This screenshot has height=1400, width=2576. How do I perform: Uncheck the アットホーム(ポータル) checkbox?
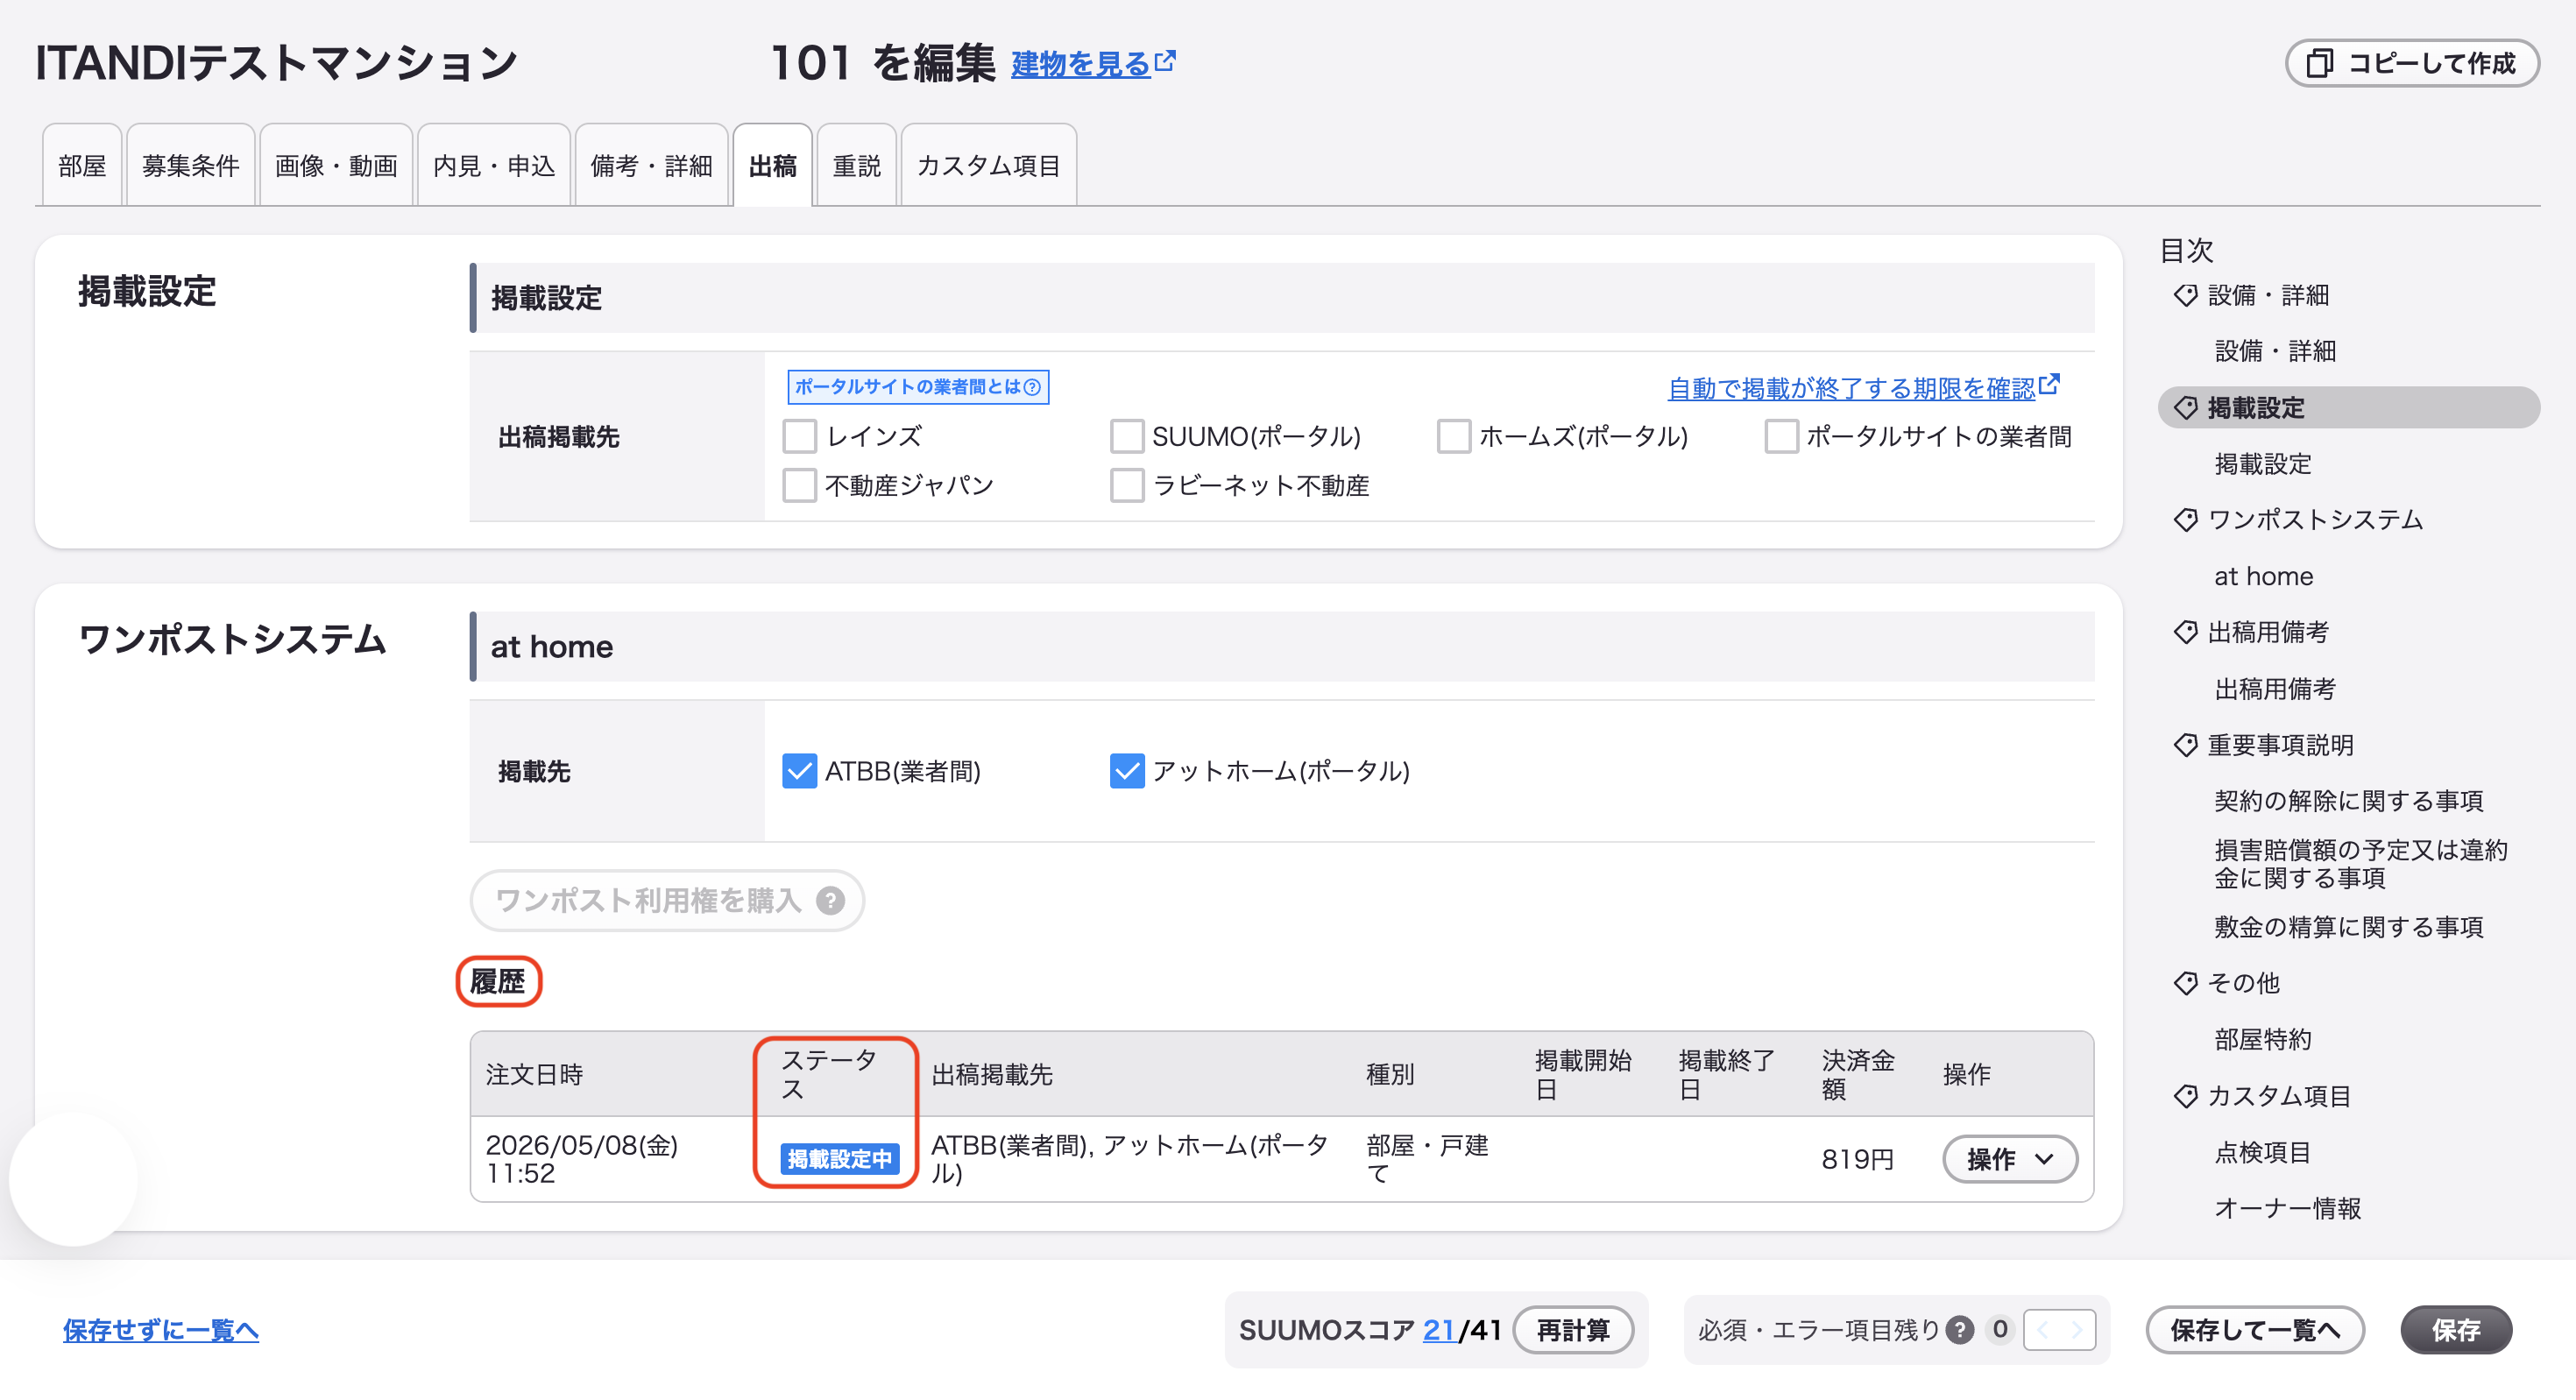(x=1127, y=771)
